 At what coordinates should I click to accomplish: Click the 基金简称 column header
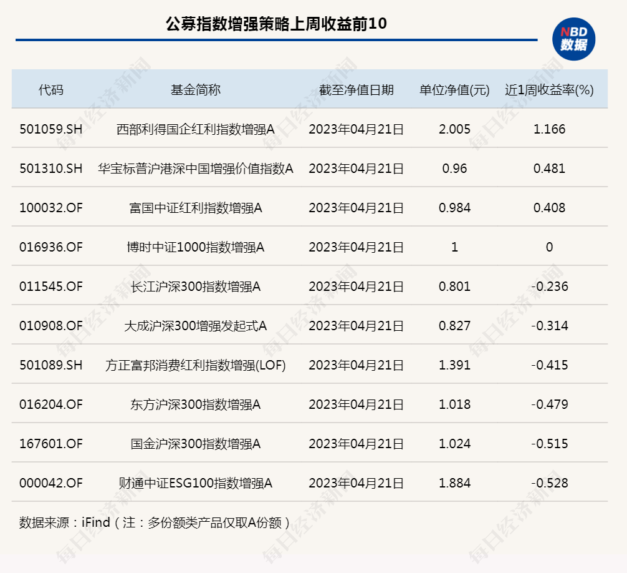(x=196, y=90)
